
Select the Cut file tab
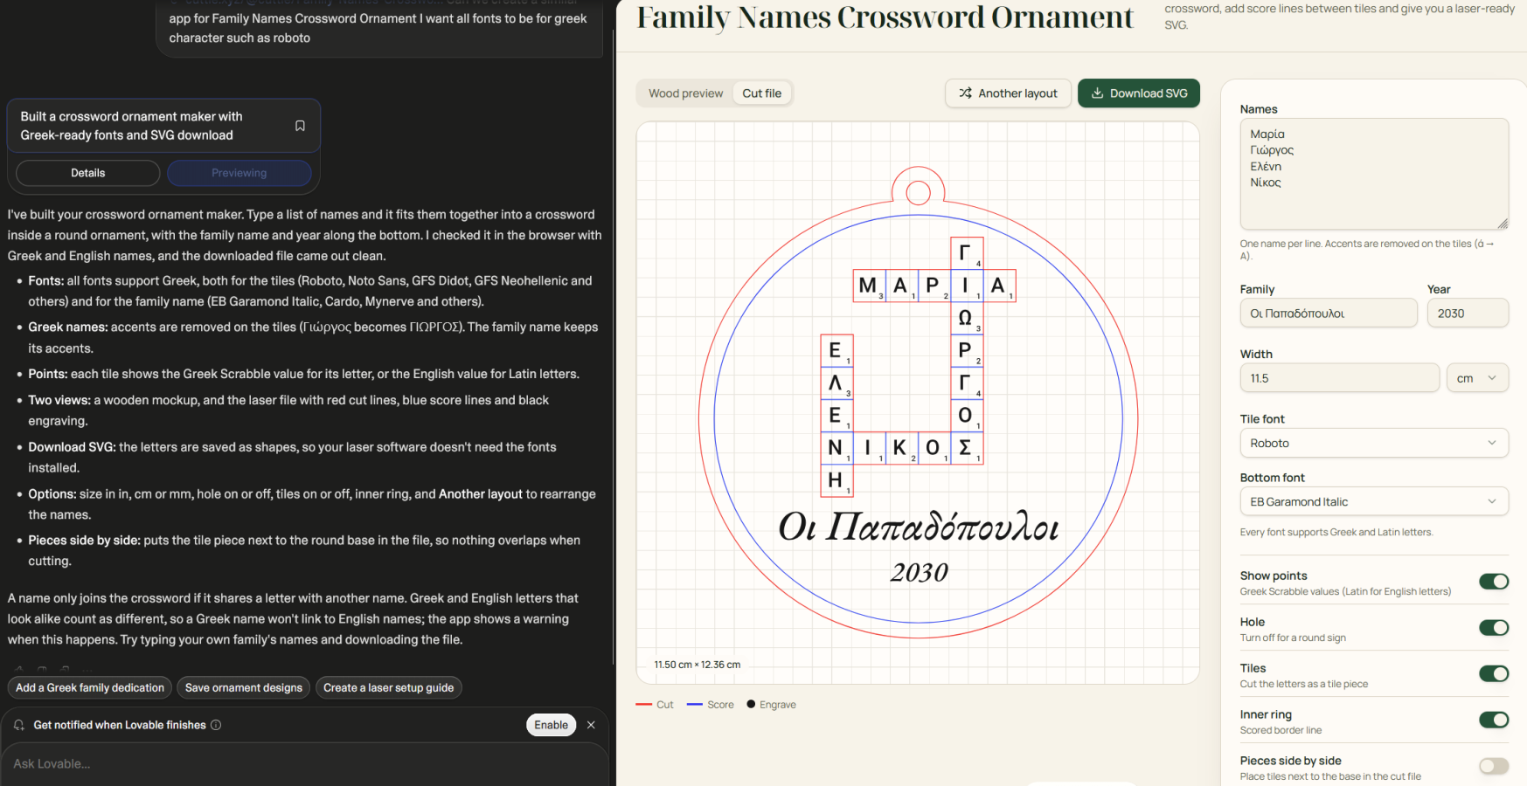(762, 93)
